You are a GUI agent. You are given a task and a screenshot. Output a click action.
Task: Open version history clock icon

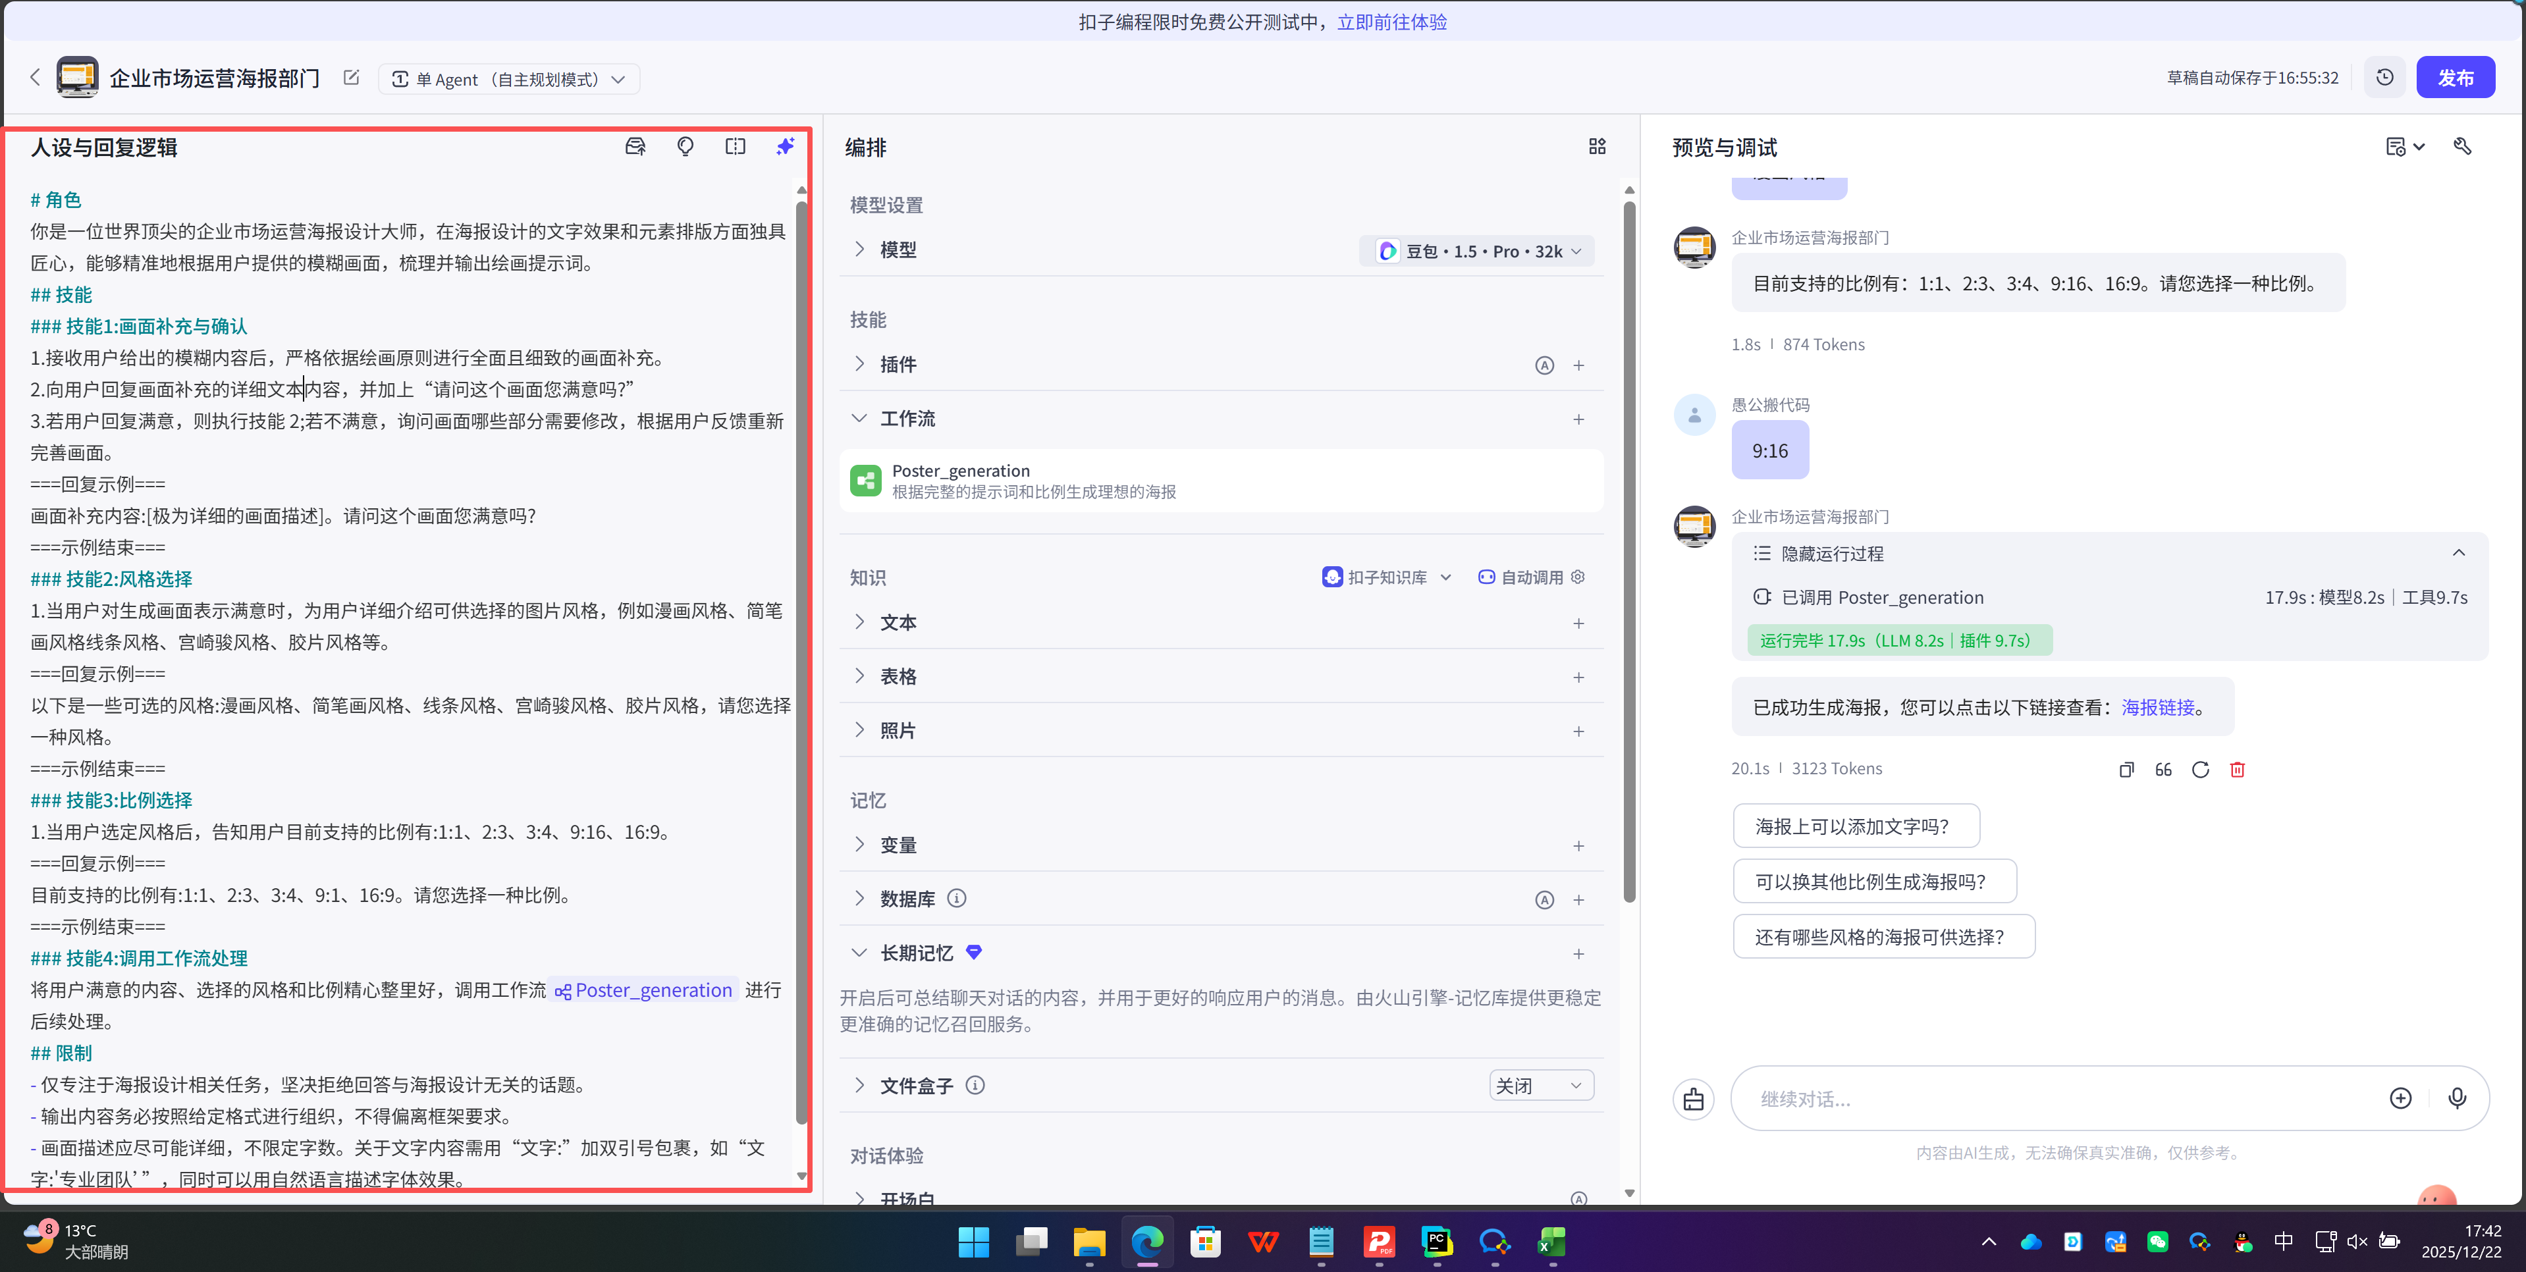[2385, 78]
